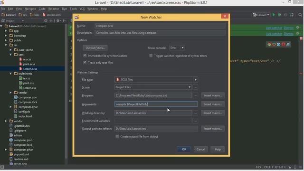The image size is (304, 171).
Task: Open the Window menu
Action: (x=93, y=9)
